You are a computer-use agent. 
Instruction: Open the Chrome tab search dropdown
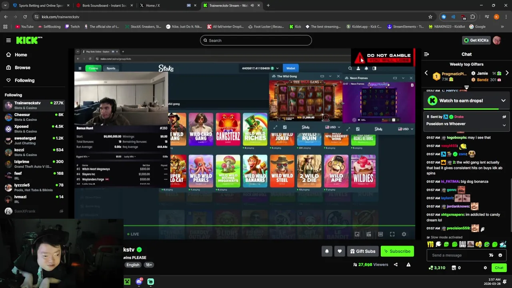click(5, 5)
